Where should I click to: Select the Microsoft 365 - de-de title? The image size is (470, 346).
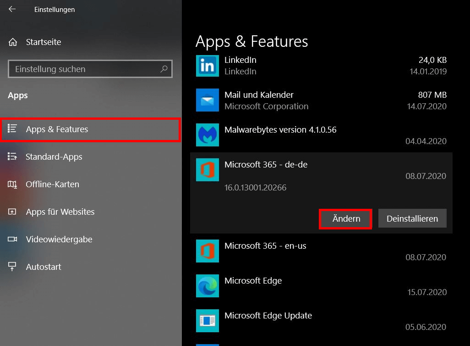(266, 165)
